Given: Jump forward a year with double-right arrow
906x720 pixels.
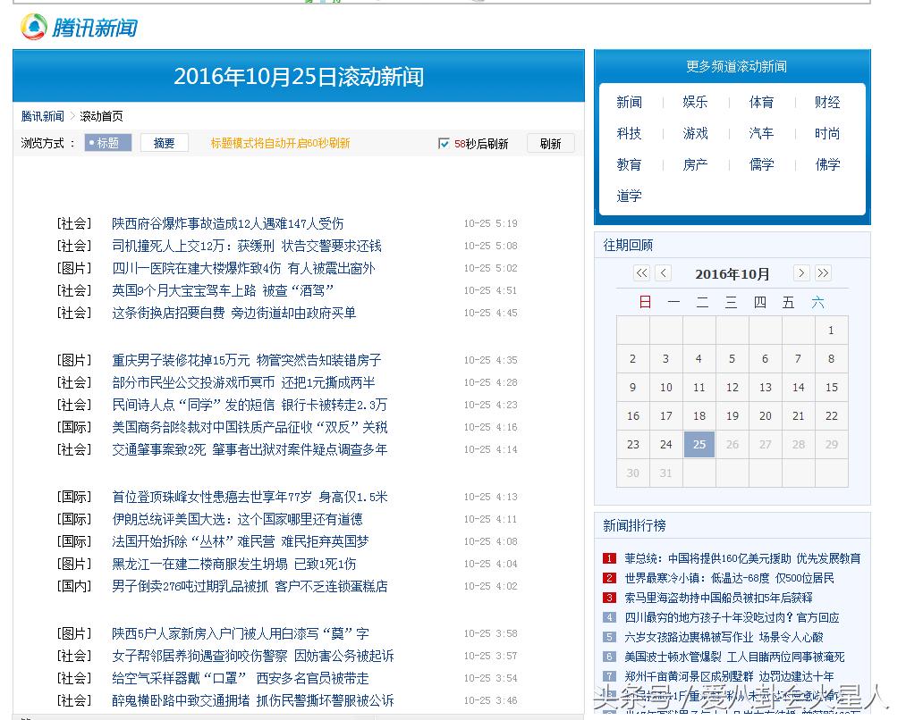Looking at the screenshot, I should pyautogui.click(x=823, y=273).
